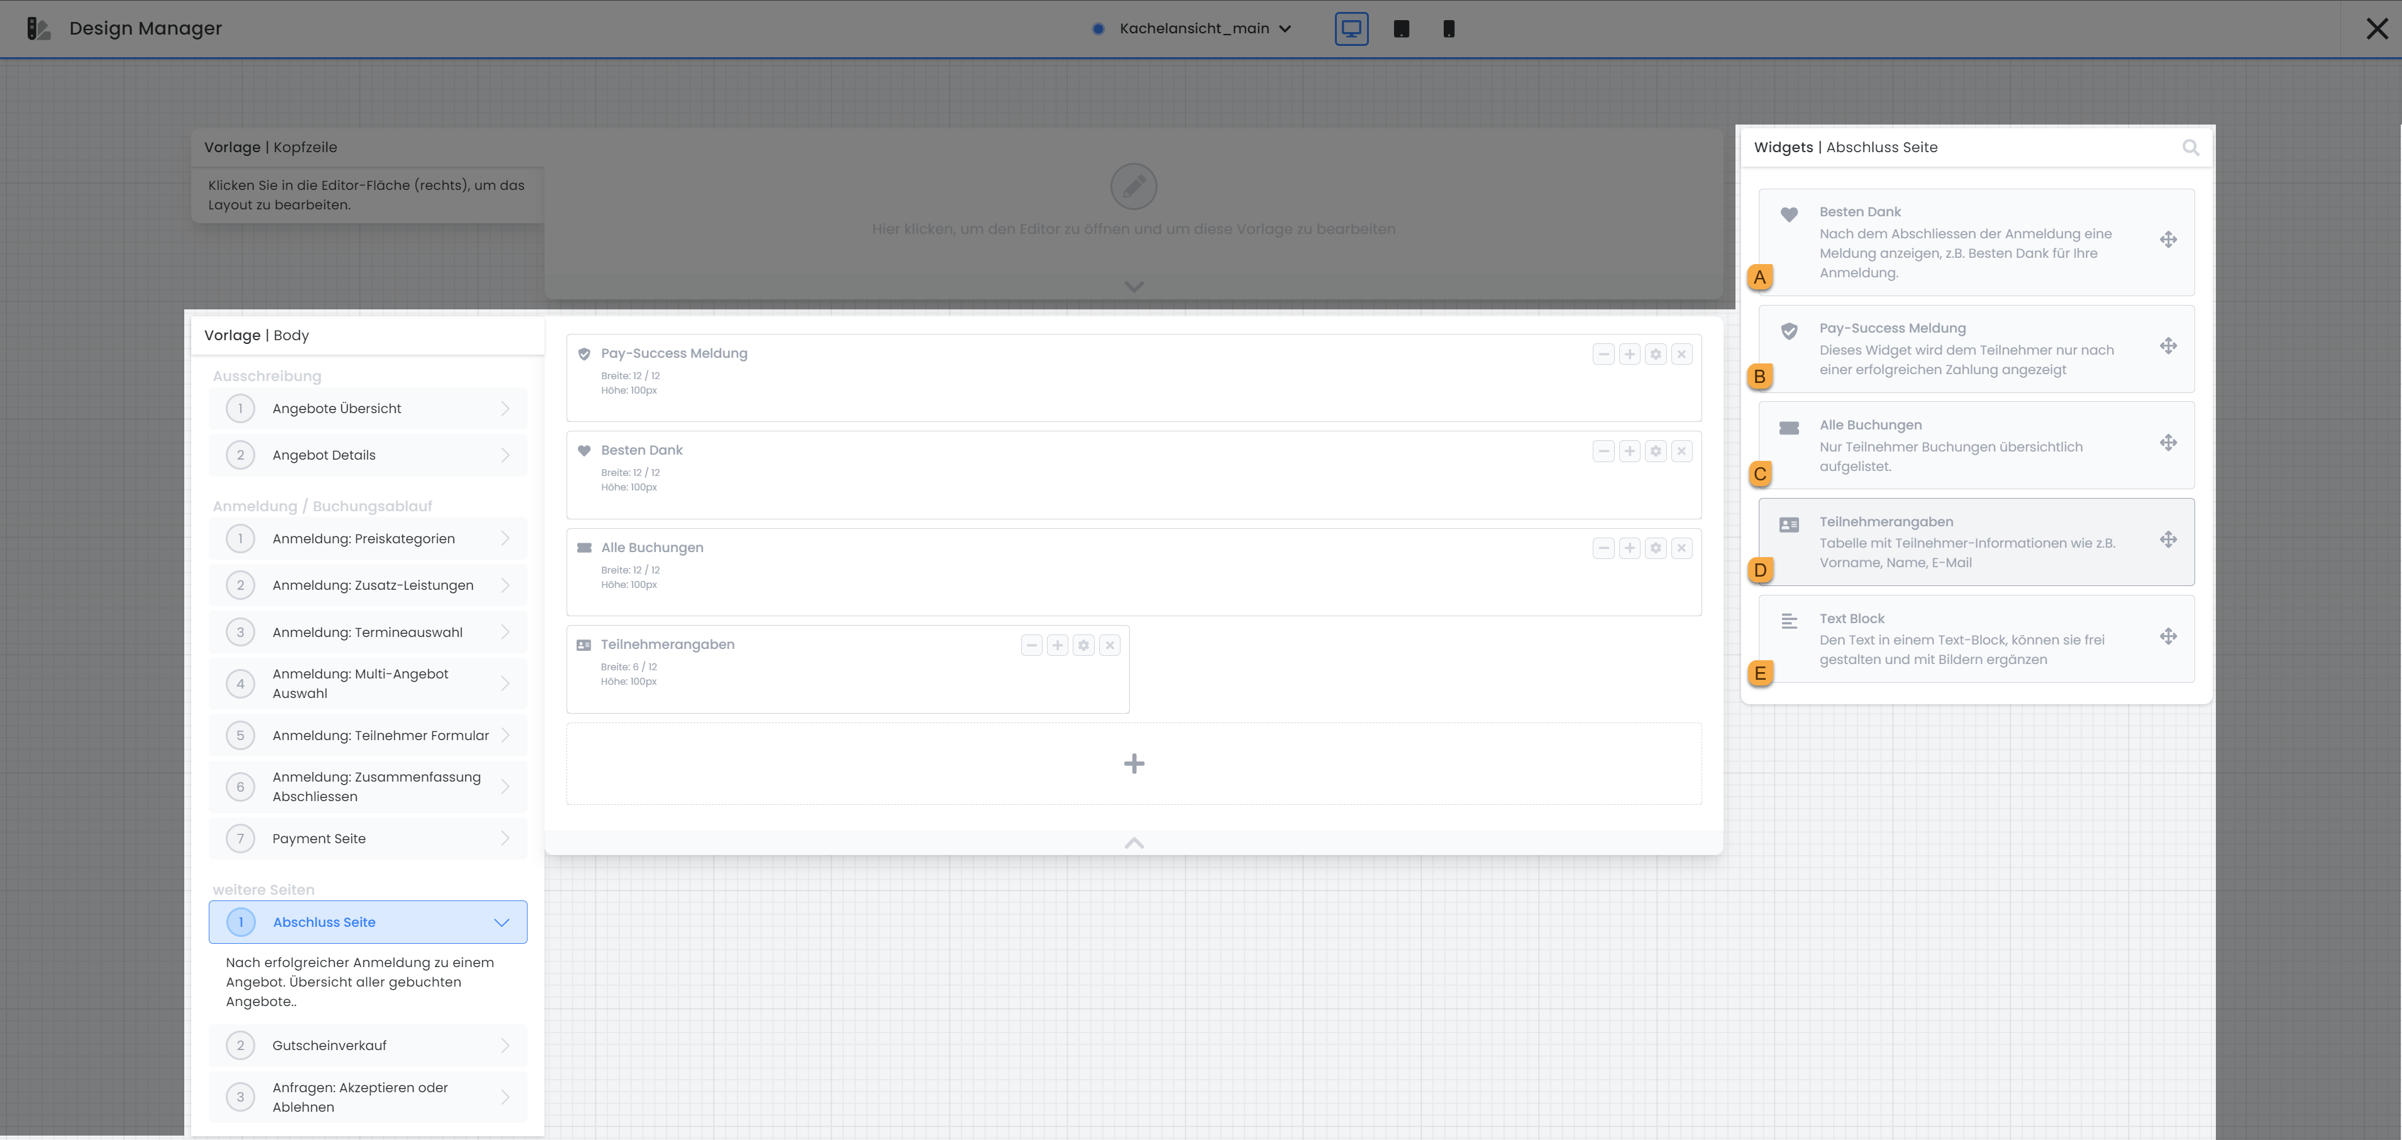Increase width of Besten Dank block

coord(1629,451)
